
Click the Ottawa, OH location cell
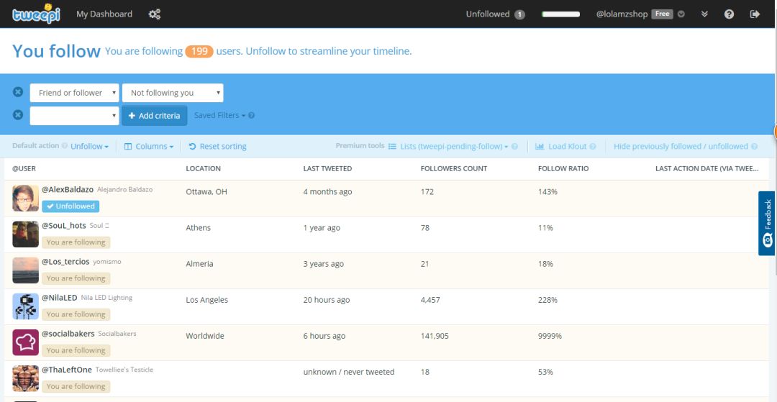(206, 191)
